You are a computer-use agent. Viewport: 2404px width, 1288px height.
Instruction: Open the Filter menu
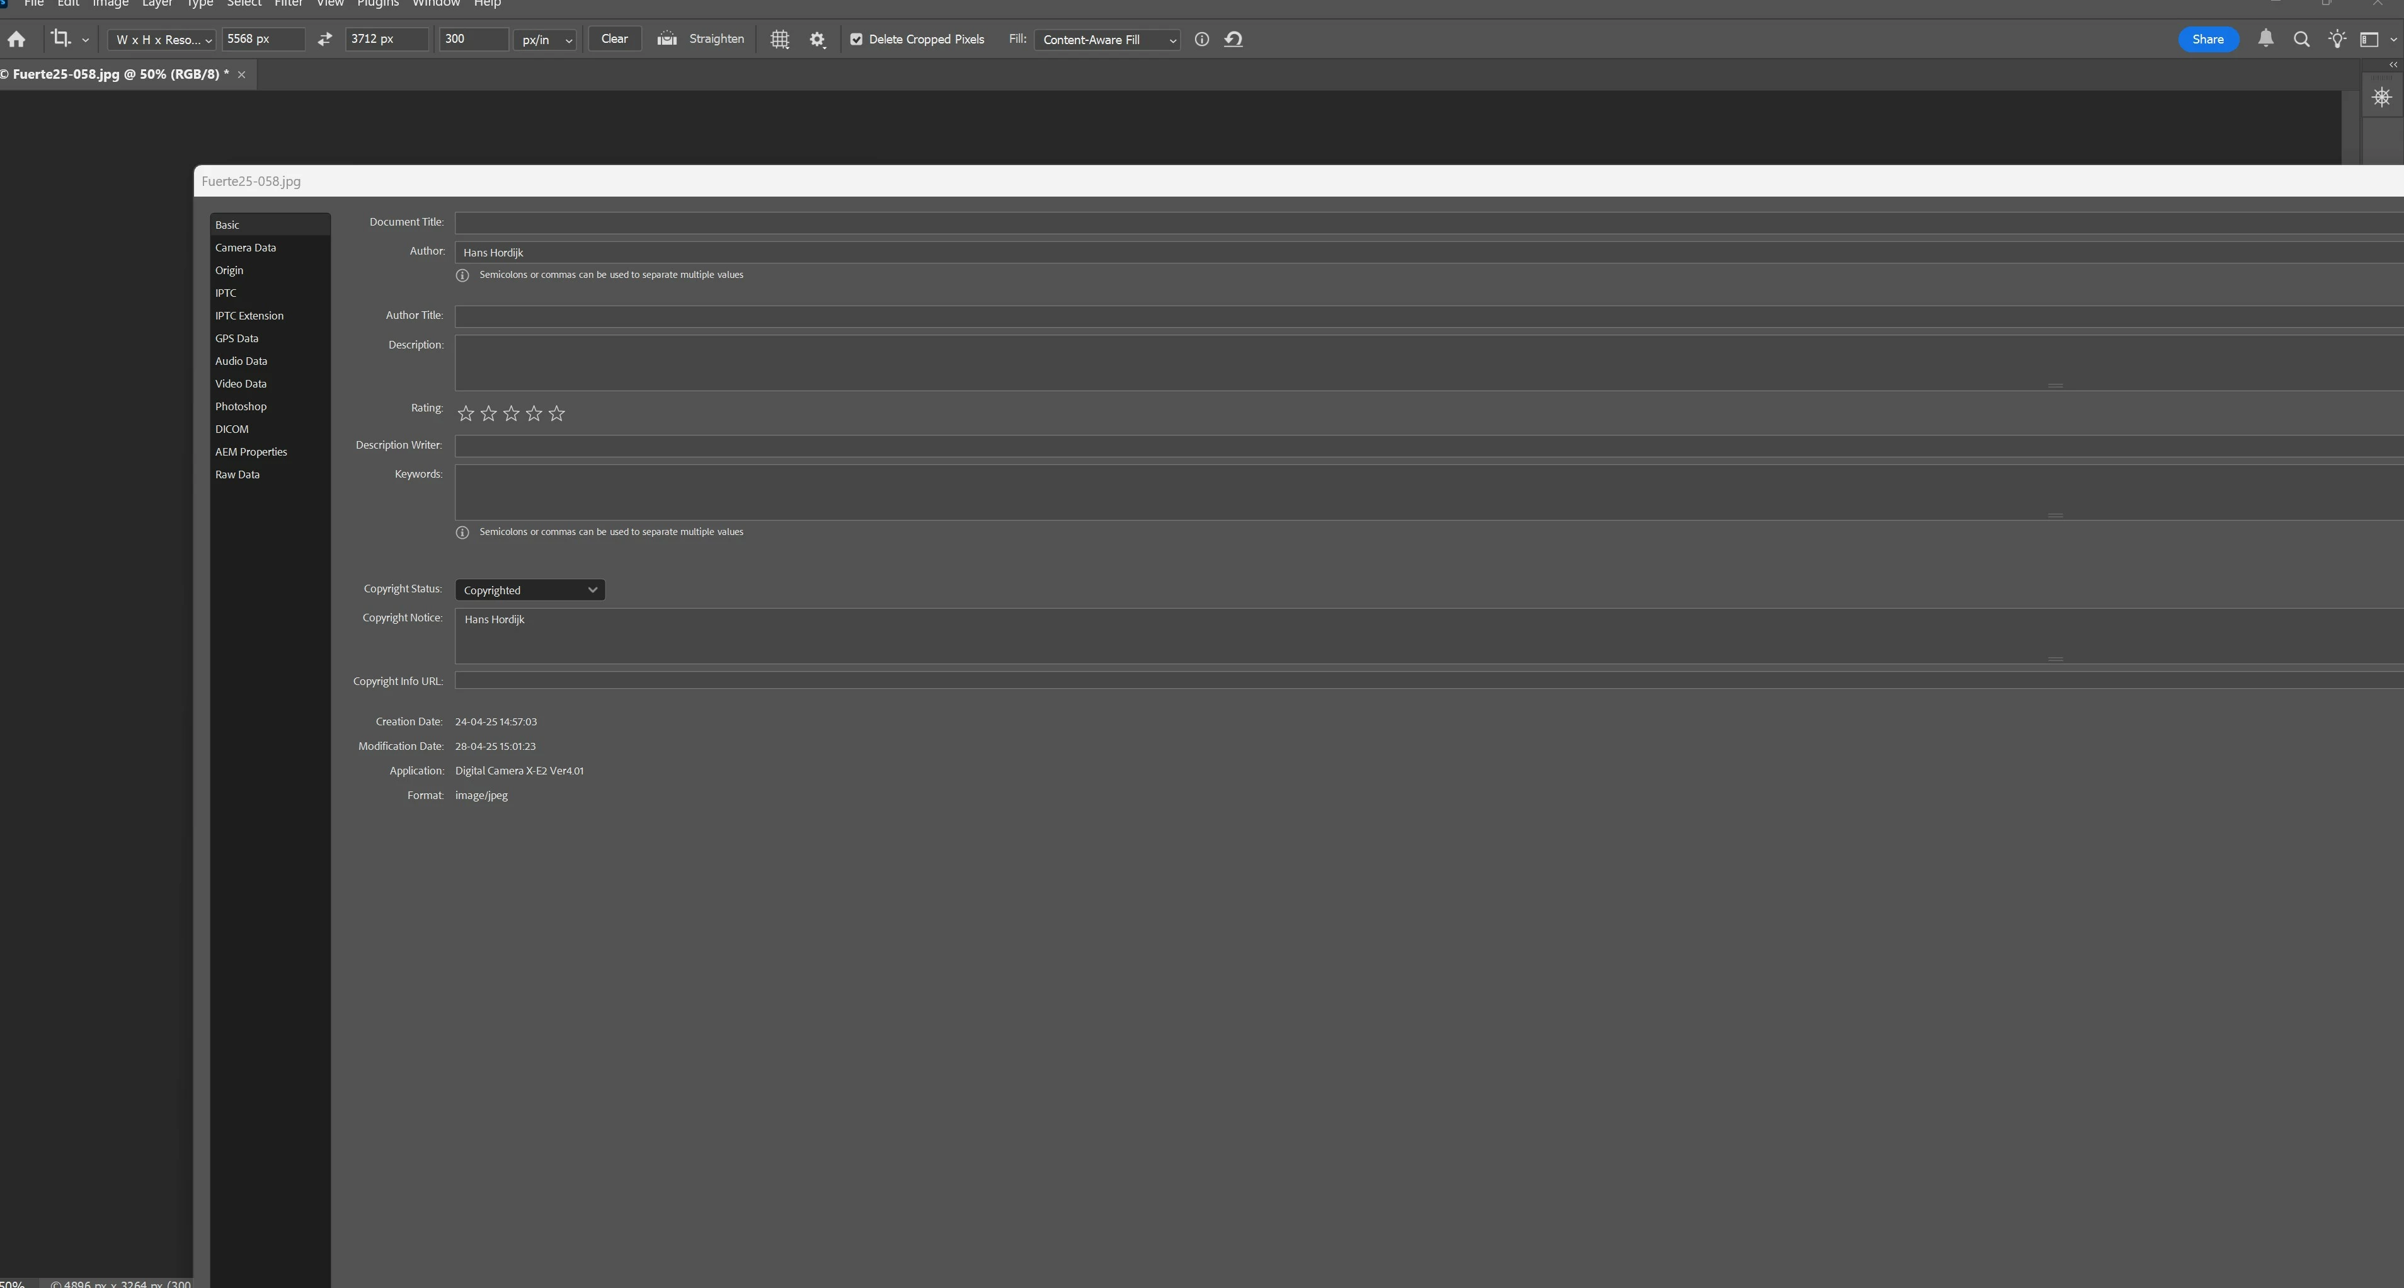click(x=287, y=4)
